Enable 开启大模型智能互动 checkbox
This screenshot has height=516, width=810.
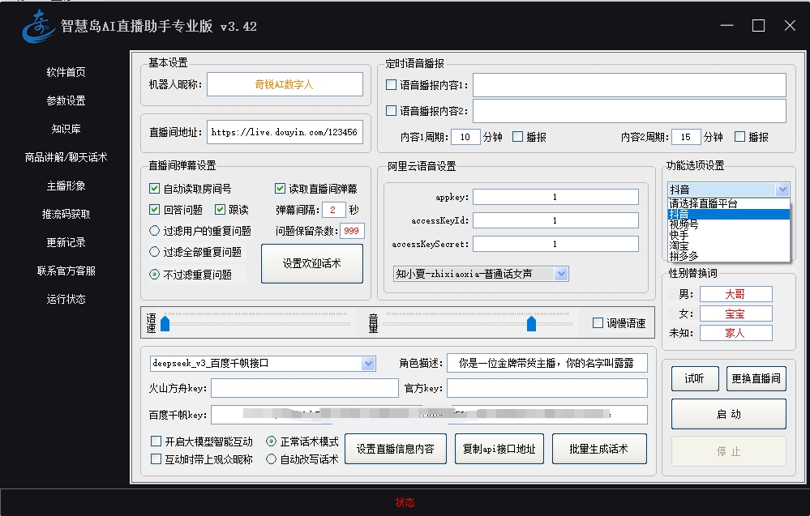(x=156, y=442)
